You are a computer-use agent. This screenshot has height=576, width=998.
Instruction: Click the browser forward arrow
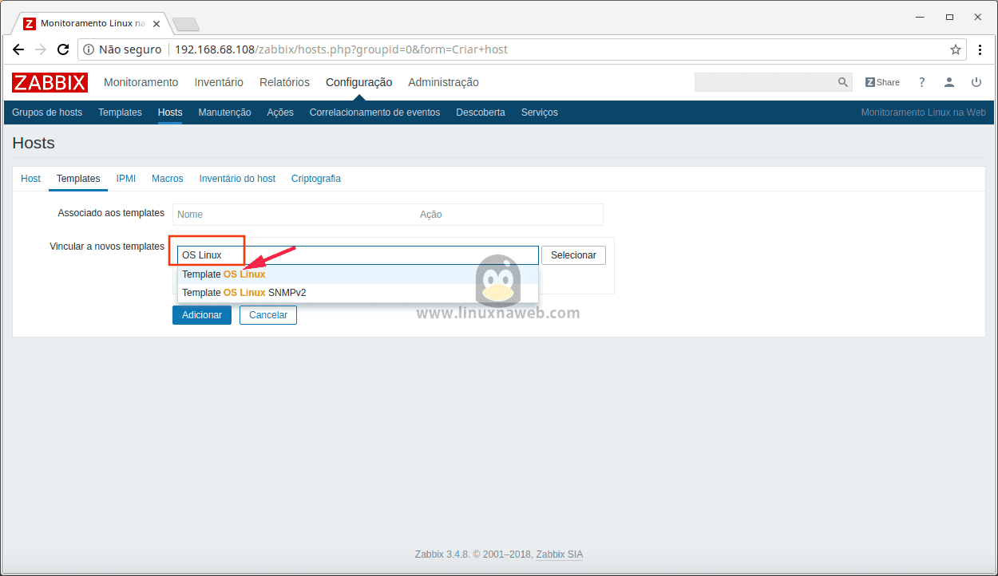point(41,49)
